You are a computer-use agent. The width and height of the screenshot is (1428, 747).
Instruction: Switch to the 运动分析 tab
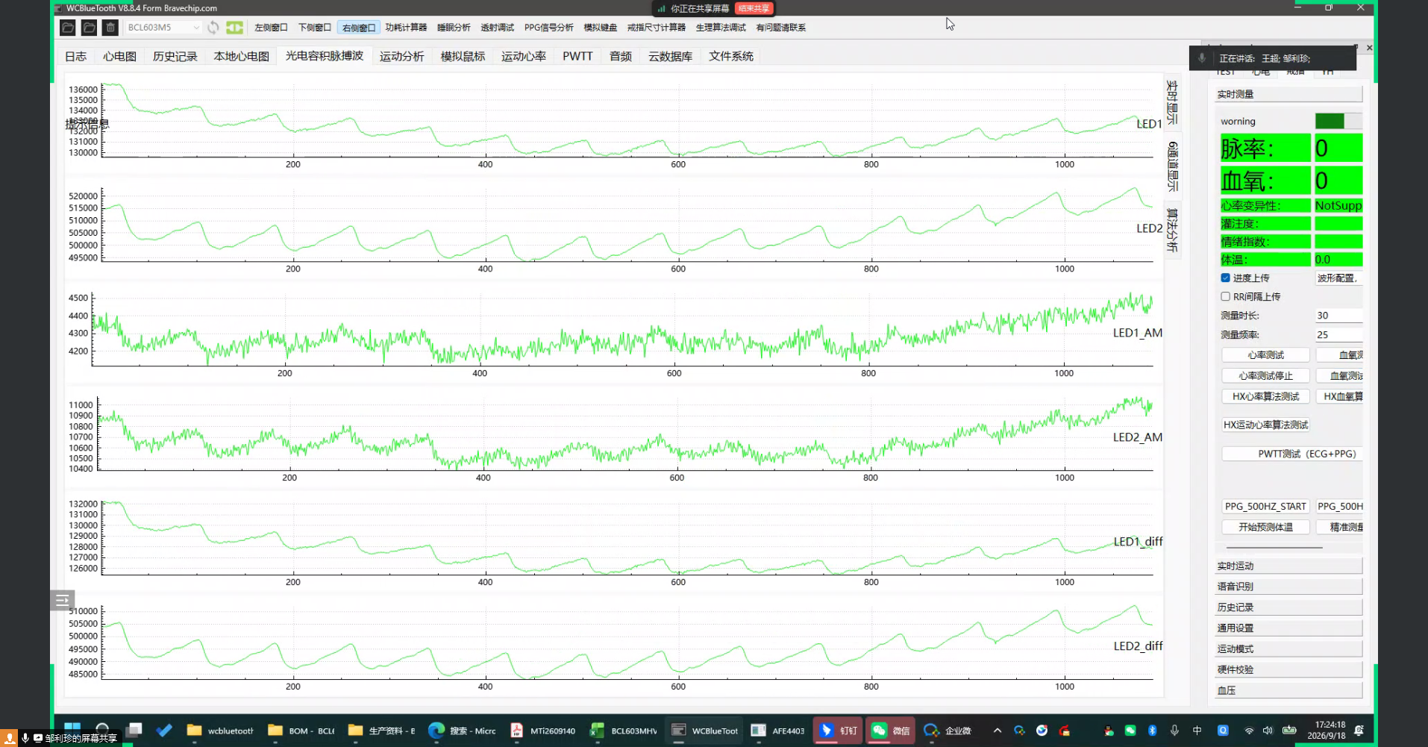(x=401, y=56)
